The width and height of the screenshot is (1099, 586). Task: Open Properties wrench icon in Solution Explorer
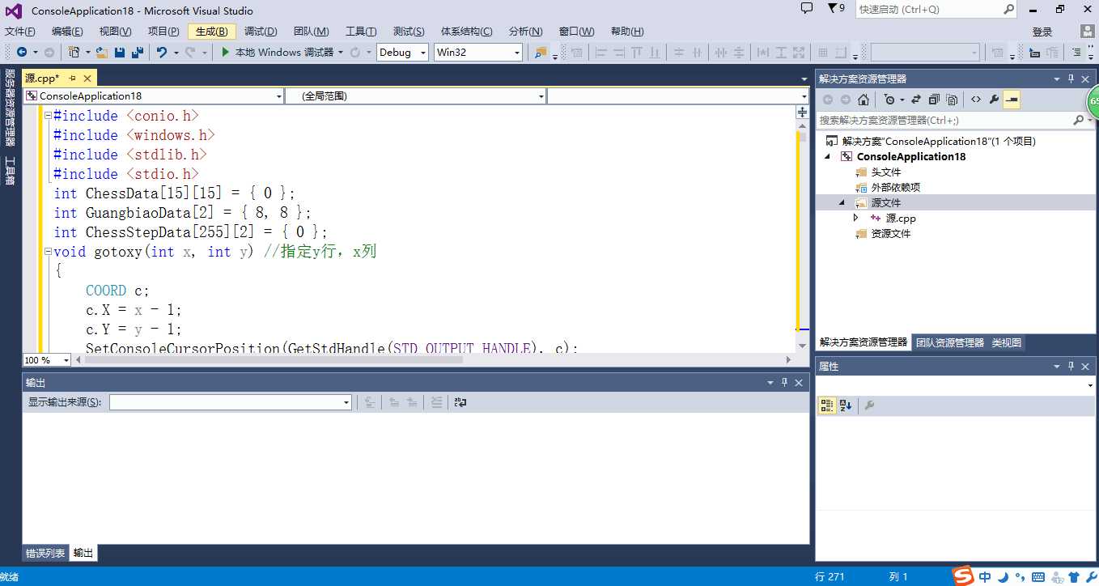(x=994, y=100)
